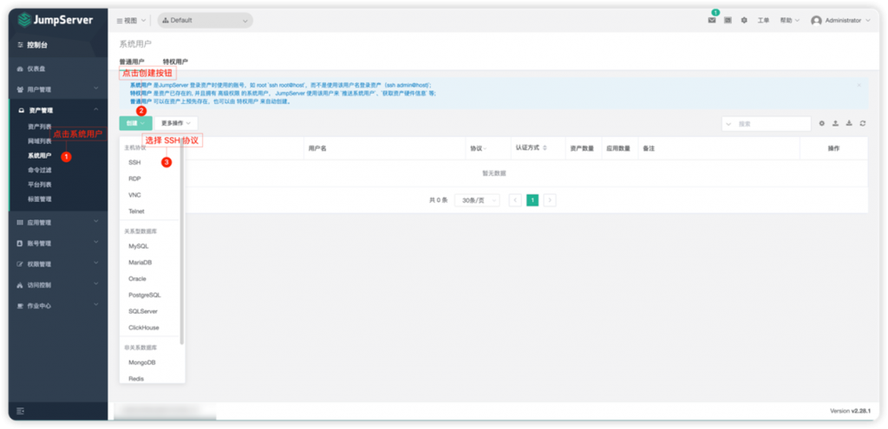This screenshot has height=429, width=888.
Task: Click the Administrator avatar icon
Action: [816, 21]
